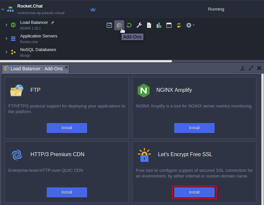Click the Rocket.Chat environment topology icon
Screen dimensions: 264x205
point(11,9)
